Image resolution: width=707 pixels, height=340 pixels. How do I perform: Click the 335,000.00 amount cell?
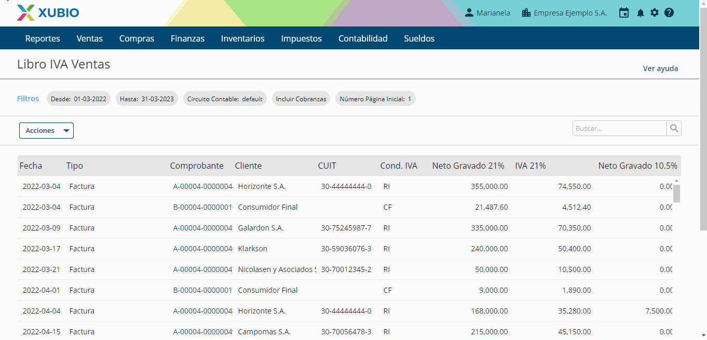pos(490,228)
